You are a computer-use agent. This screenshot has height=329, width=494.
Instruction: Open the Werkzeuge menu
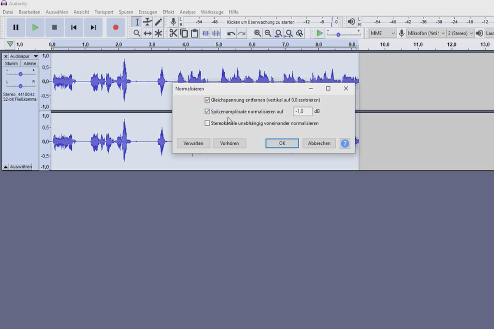tap(213, 12)
